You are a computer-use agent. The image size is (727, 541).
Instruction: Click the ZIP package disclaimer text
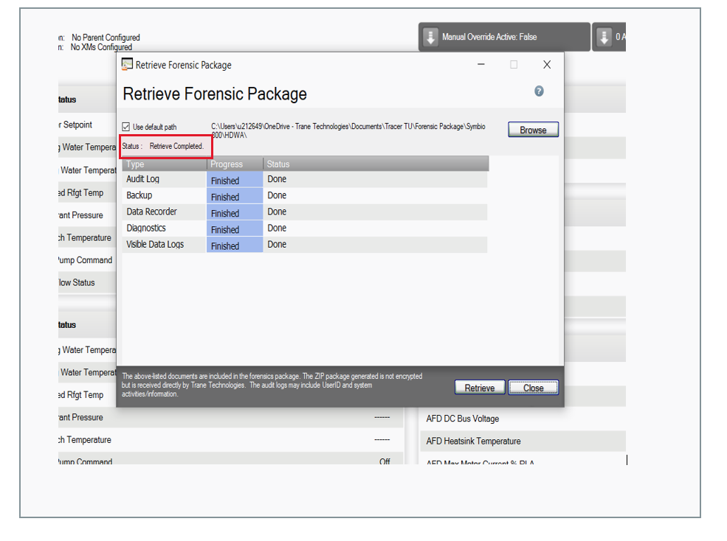272,385
